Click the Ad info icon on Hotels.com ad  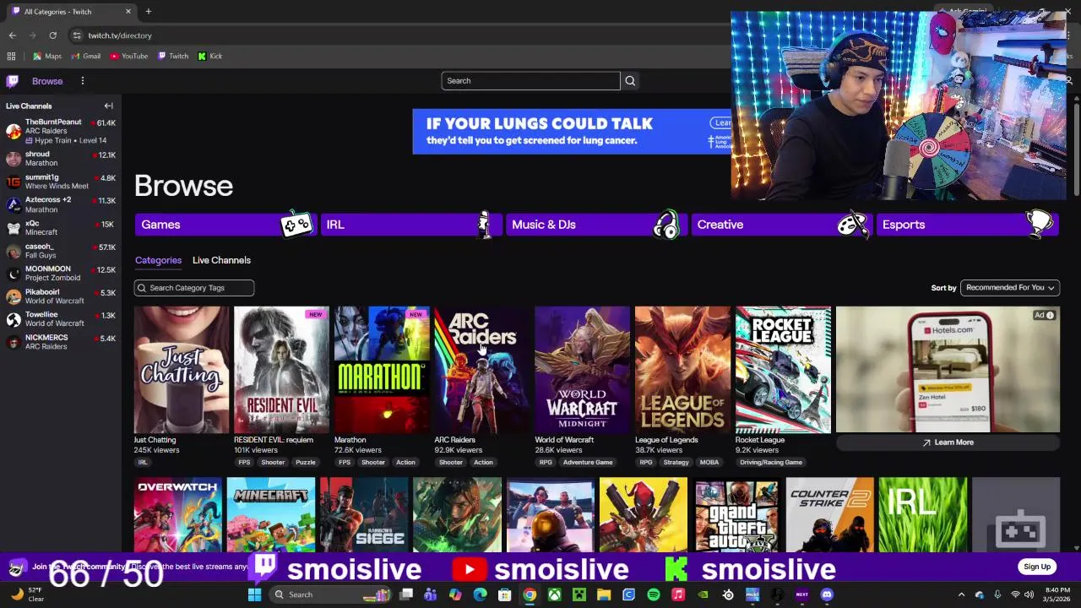(1050, 316)
